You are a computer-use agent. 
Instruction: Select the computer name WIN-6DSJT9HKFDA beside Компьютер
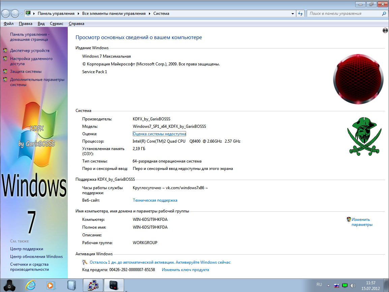pyautogui.click(x=150, y=220)
